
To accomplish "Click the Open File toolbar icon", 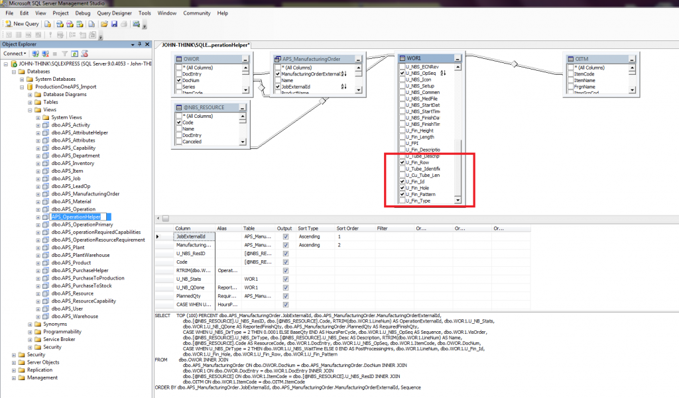I will (104, 25).
